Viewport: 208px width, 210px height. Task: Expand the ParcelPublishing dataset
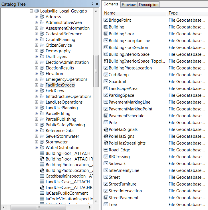[x=37, y=119]
